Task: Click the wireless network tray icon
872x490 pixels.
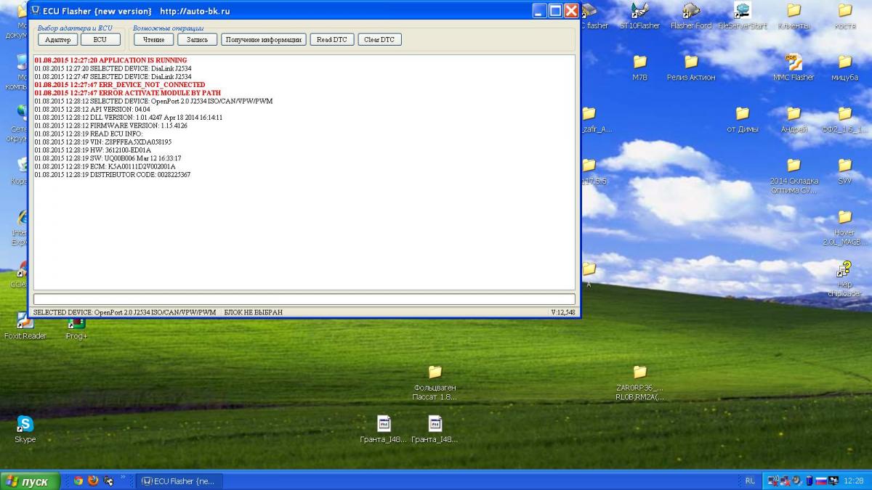Action: tap(773, 481)
